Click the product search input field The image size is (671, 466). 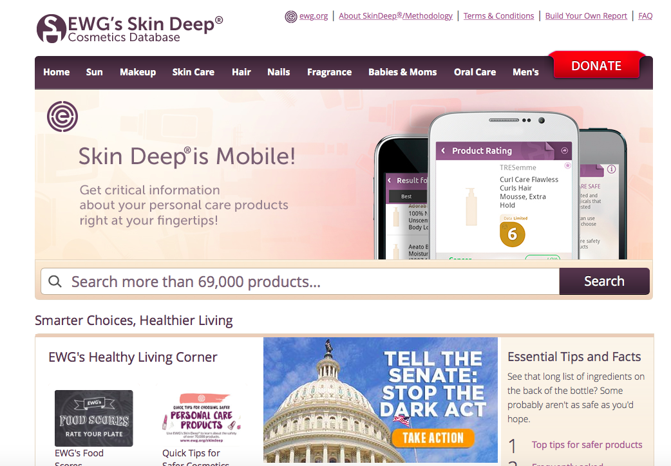300,281
